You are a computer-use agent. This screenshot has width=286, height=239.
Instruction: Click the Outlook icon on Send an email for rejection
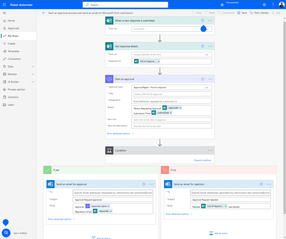click(x=168, y=184)
